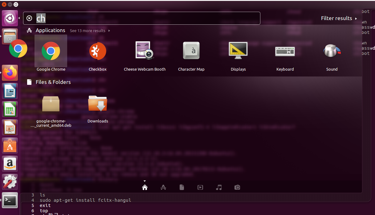The height and width of the screenshot is (215, 375).
Task: Click the Dash search field
Action: 142,18
